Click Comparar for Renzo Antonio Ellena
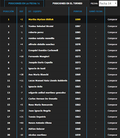The width and height of the screenshot is (120, 138). (x=112, y=123)
